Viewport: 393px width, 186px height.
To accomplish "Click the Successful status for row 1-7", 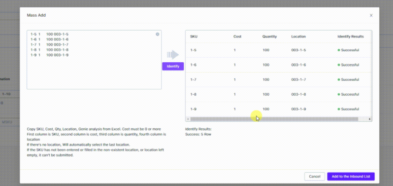I will (348, 79).
